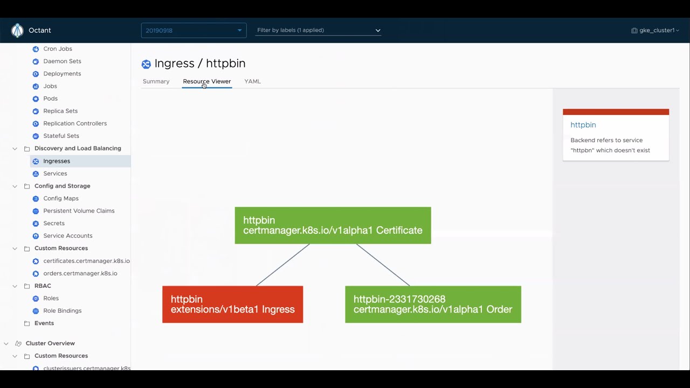Select the httpbin Certificate node
Screen dimensions: 690x388
click(x=333, y=225)
